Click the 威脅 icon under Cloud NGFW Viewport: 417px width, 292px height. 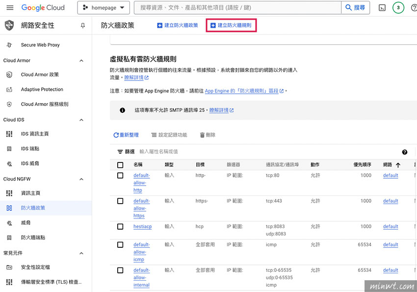[9, 223]
